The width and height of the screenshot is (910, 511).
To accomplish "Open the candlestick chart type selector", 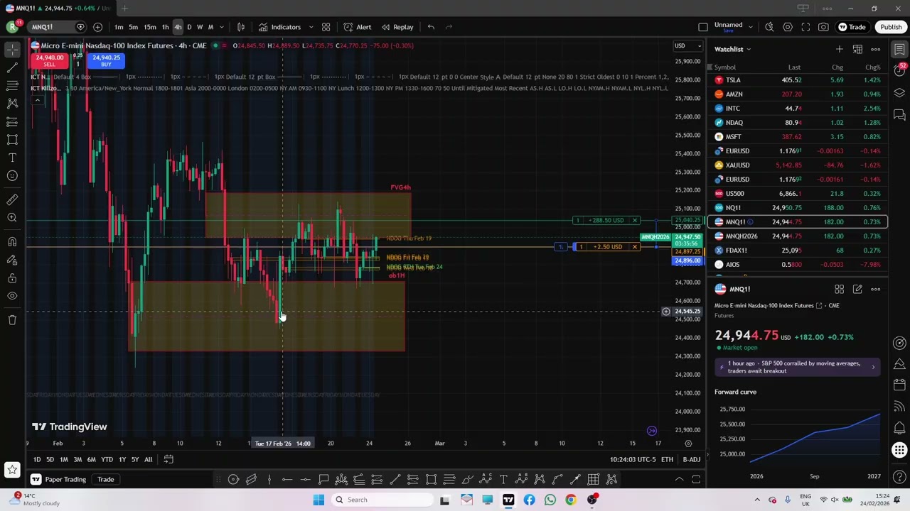I will pyautogui.click(x=241, y=27).
